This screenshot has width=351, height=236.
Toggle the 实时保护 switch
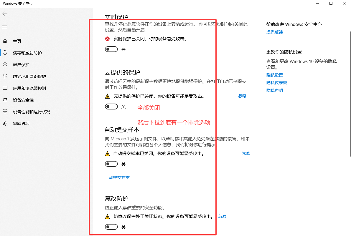(111, 49)
